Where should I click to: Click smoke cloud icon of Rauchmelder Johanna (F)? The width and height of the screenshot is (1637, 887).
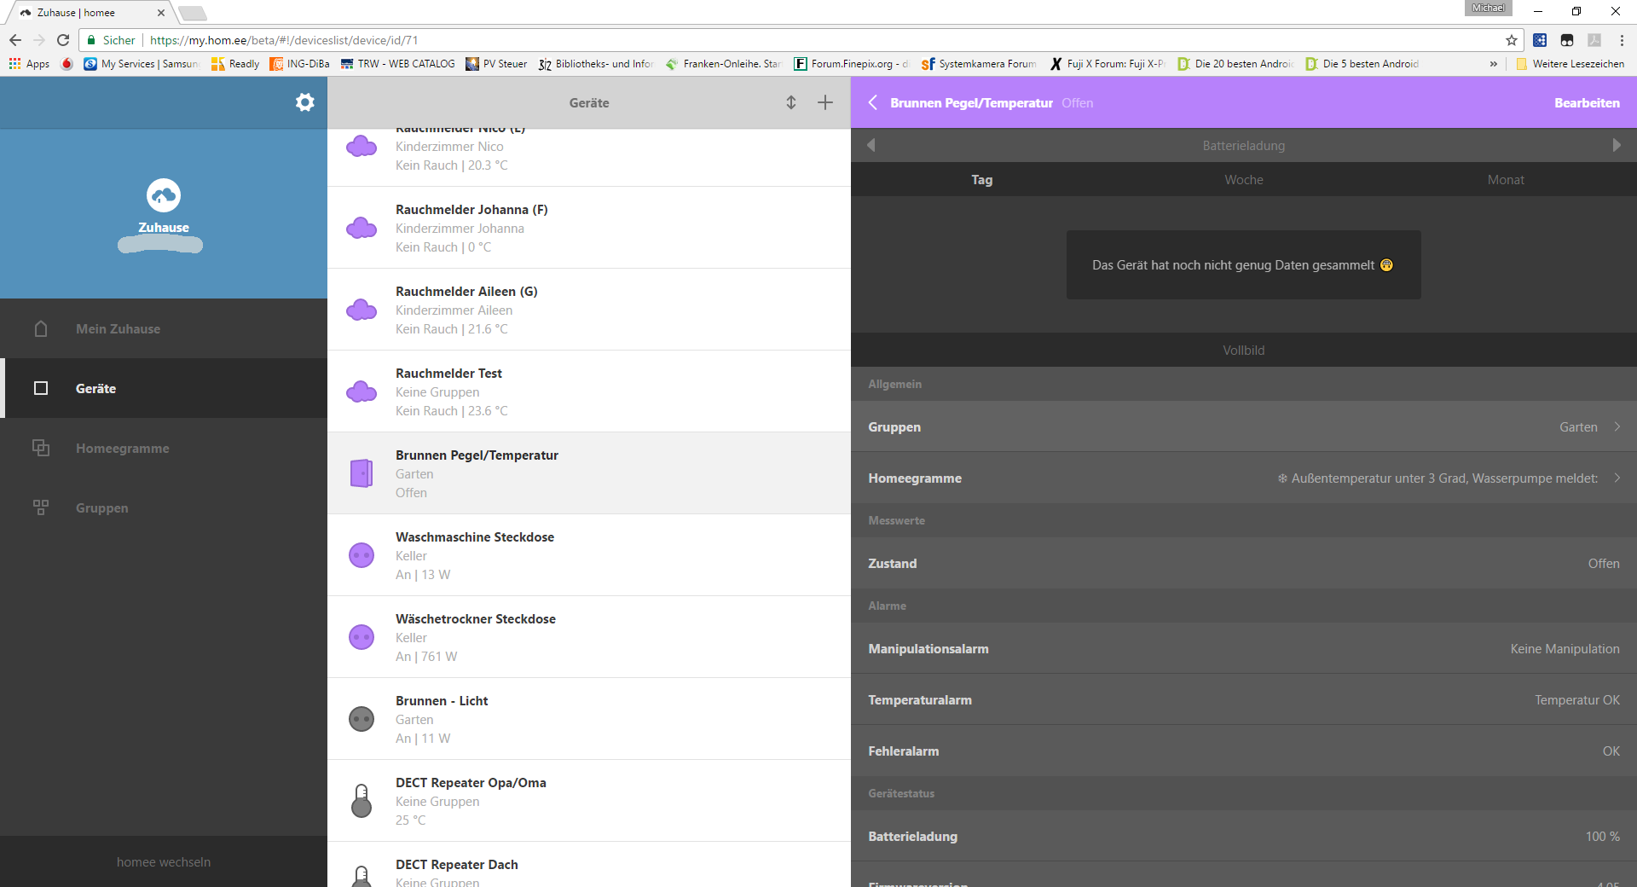tap(362, 228)
